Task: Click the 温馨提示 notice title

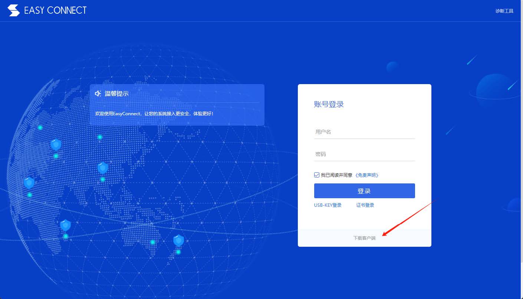Action: point(116,94)
